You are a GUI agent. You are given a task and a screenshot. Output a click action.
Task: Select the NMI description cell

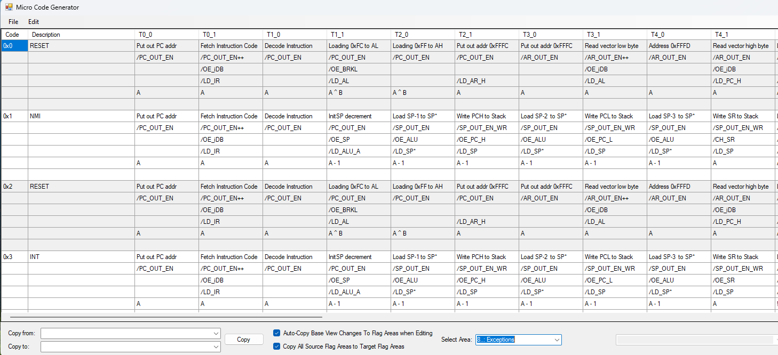(x=80, y=116)
